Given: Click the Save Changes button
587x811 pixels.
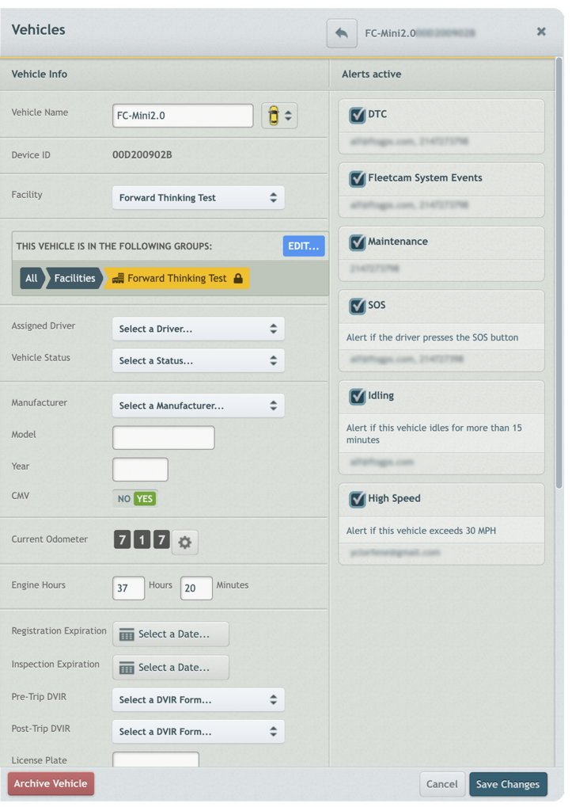Looking at the screenshot, I should [508, 784].
